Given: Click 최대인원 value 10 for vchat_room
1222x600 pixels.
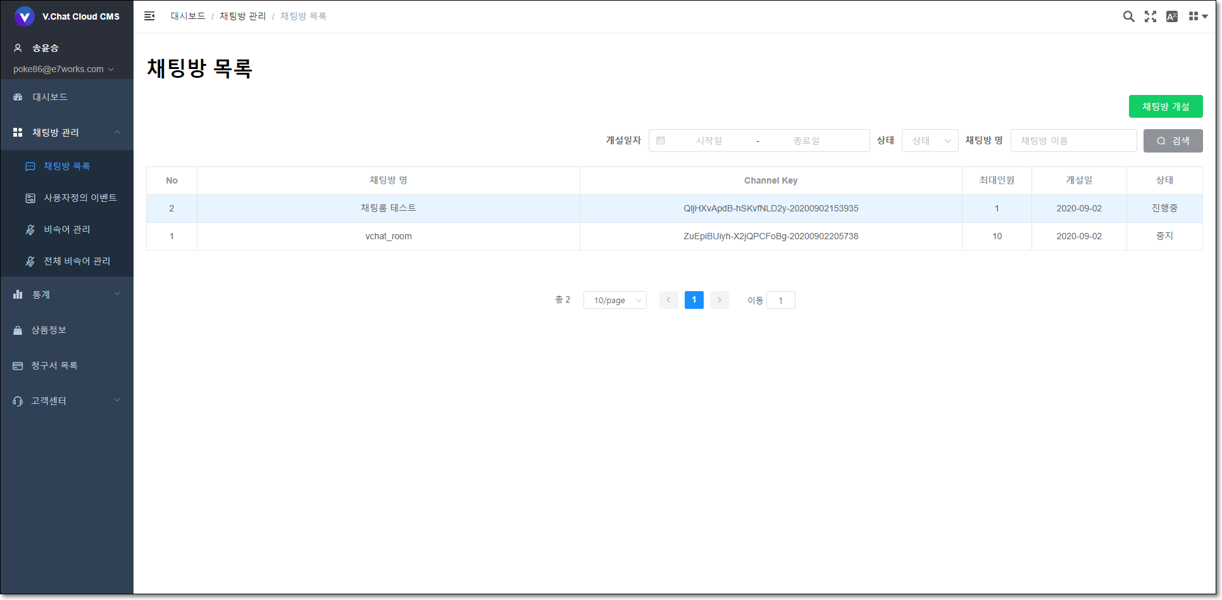Looking at the screenshot, I should [x=997, y=236].
